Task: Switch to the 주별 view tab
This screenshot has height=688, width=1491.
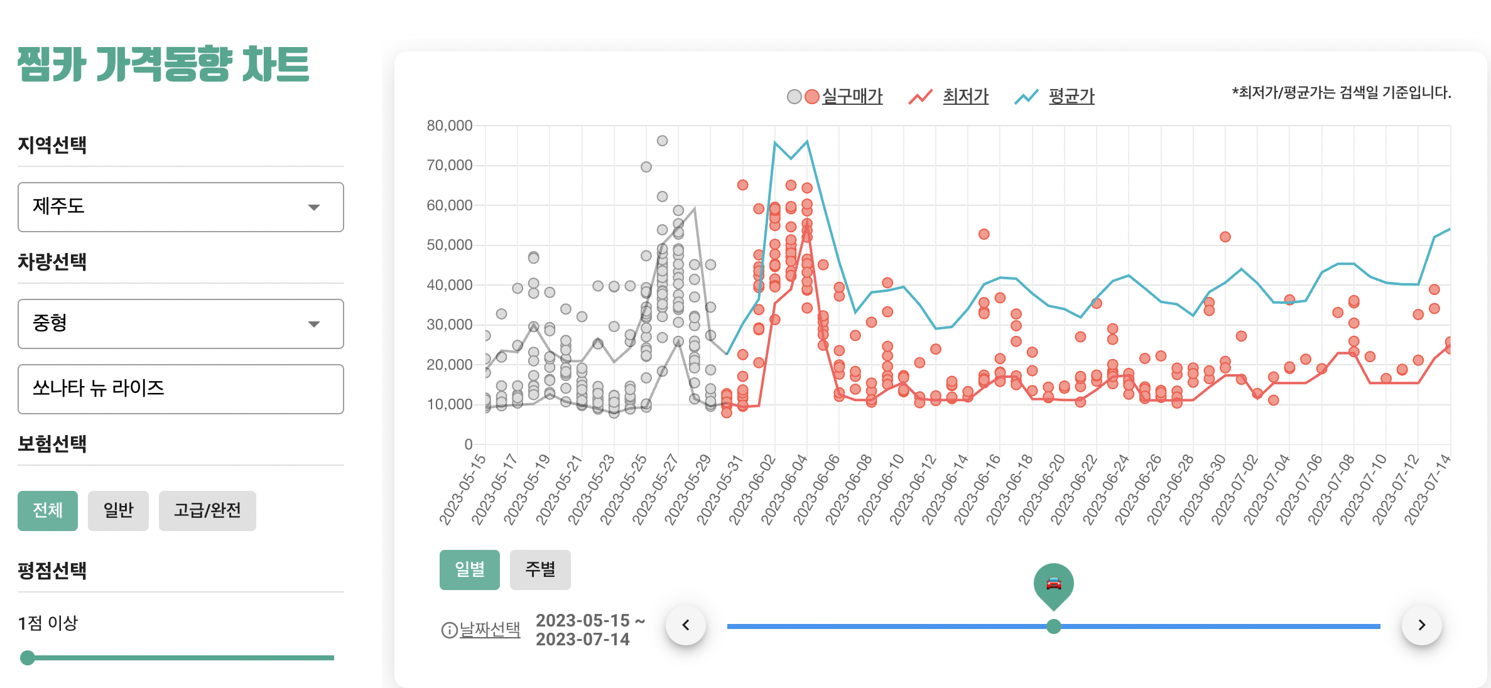Action: coord(540,569)
